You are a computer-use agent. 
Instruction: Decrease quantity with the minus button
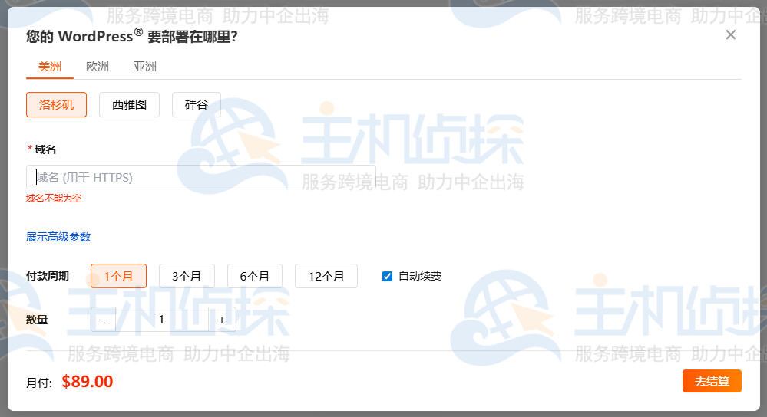coord(103,320)
